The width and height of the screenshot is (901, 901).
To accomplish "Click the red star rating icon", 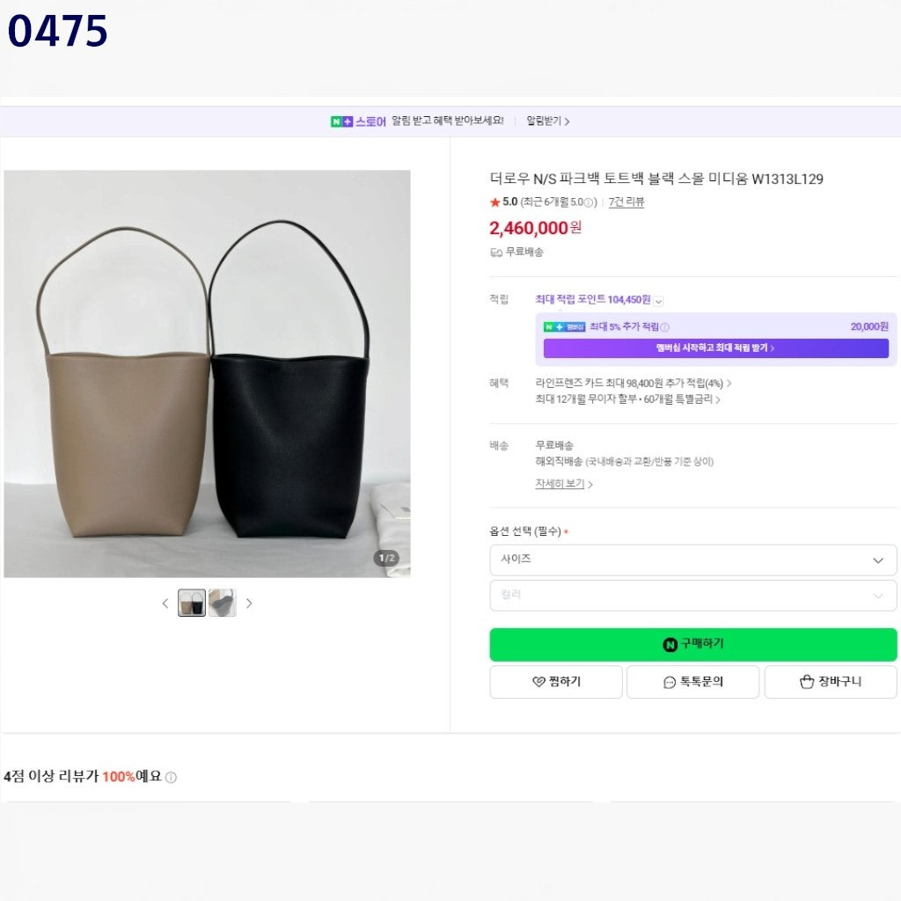I will 494,201.
